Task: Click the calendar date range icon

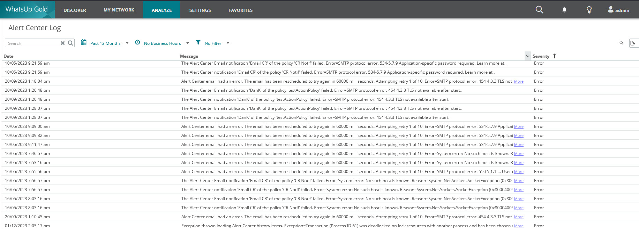Action: click(84, 42)
